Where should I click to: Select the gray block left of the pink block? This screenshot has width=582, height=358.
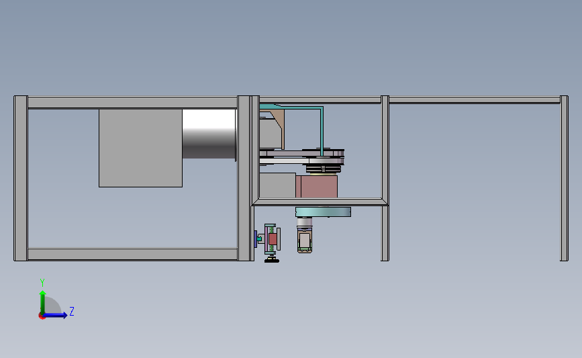(x=278, y=185)
